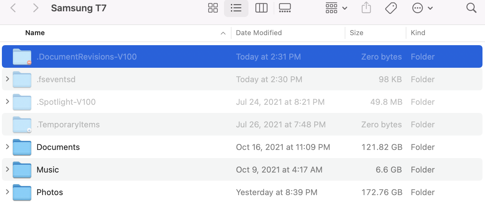The height and width of the screenshot is (202, 485).
Task: Sort files by Kind column
Action: click(418, 33)
